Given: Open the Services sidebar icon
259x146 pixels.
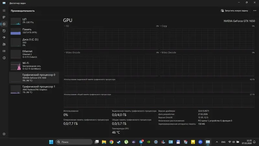Looking at the screenshot, I should point(4,58).
